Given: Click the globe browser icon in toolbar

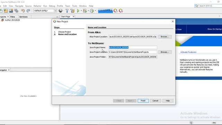Looking at the screenshot, I should point(60,11).
